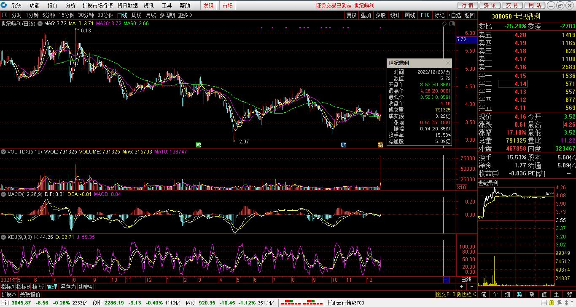Open the 资讯数据 menu
Screen dimensions: 576x307
127,5
